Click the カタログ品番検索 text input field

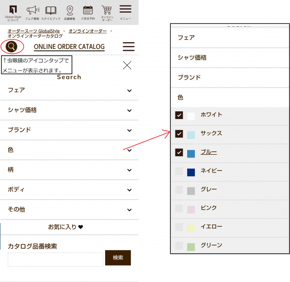pos(55,259)
